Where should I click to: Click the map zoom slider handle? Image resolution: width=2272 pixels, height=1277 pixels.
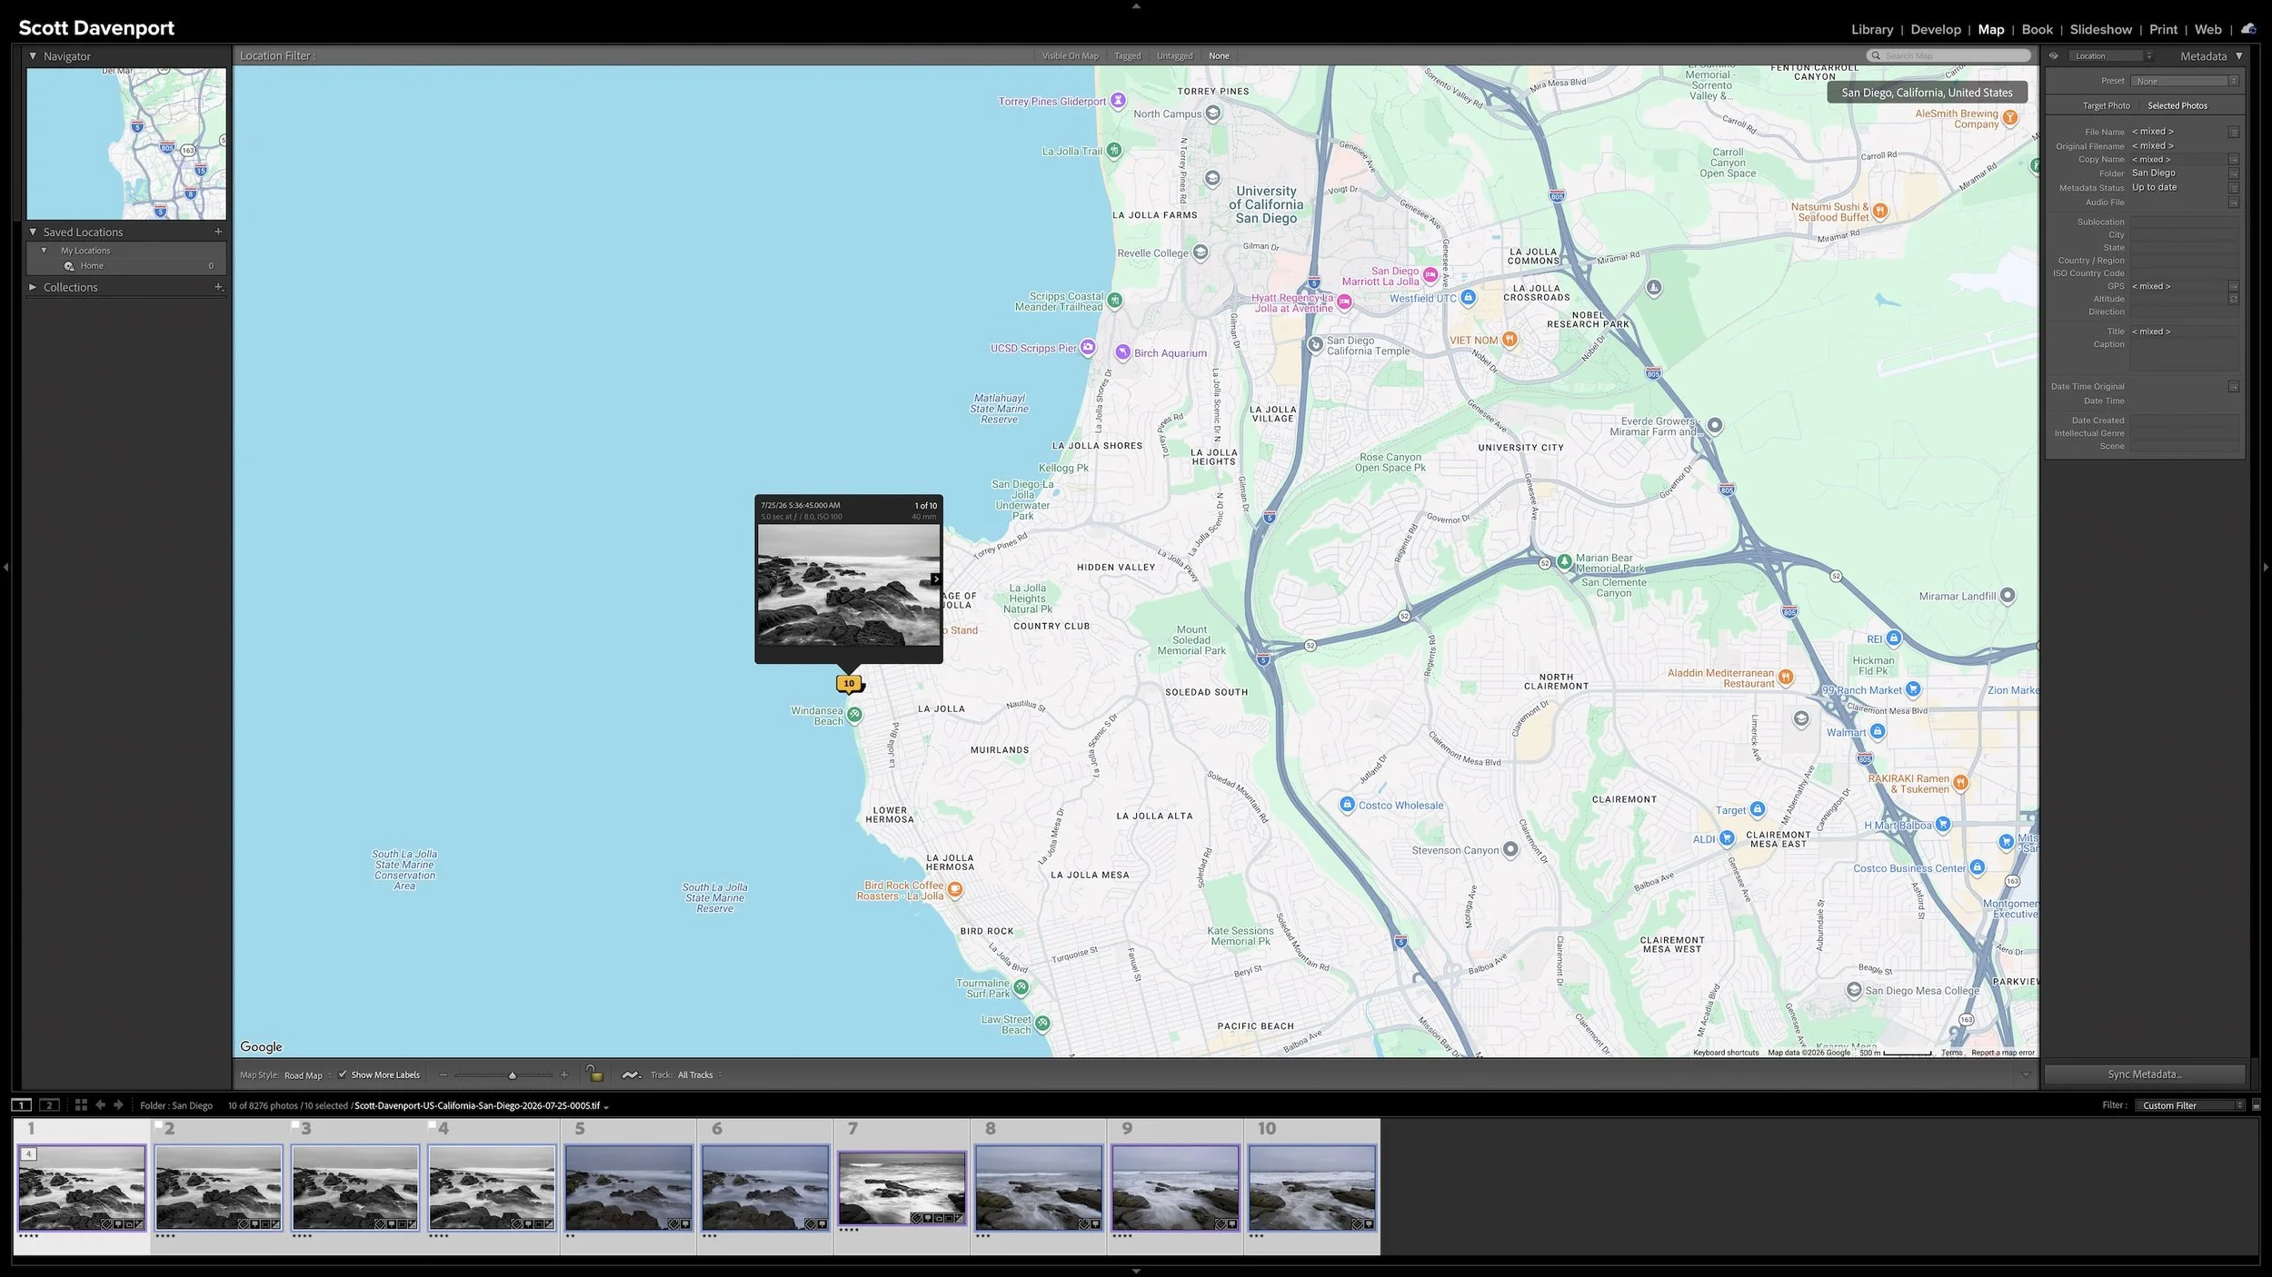pyautogui.click(x=513, y=1075)
